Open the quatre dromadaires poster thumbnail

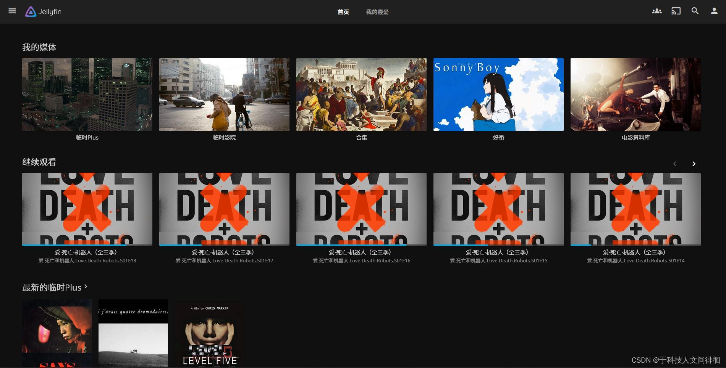133,333
